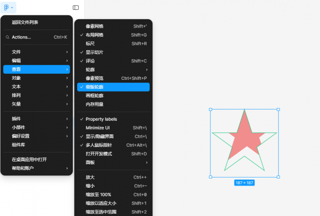Uncheck 布局网格 option
The height and width of the screenshot is (216, 320).
(113, 35)
